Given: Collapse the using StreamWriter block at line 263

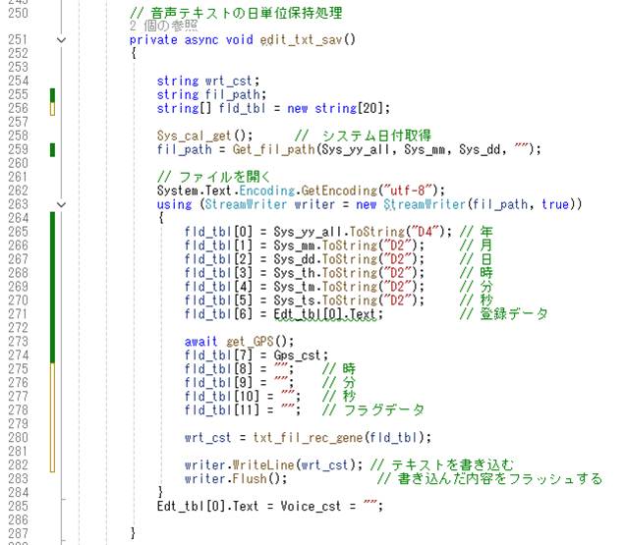Looking at the screenshot, I should click(x=62, y=204).
